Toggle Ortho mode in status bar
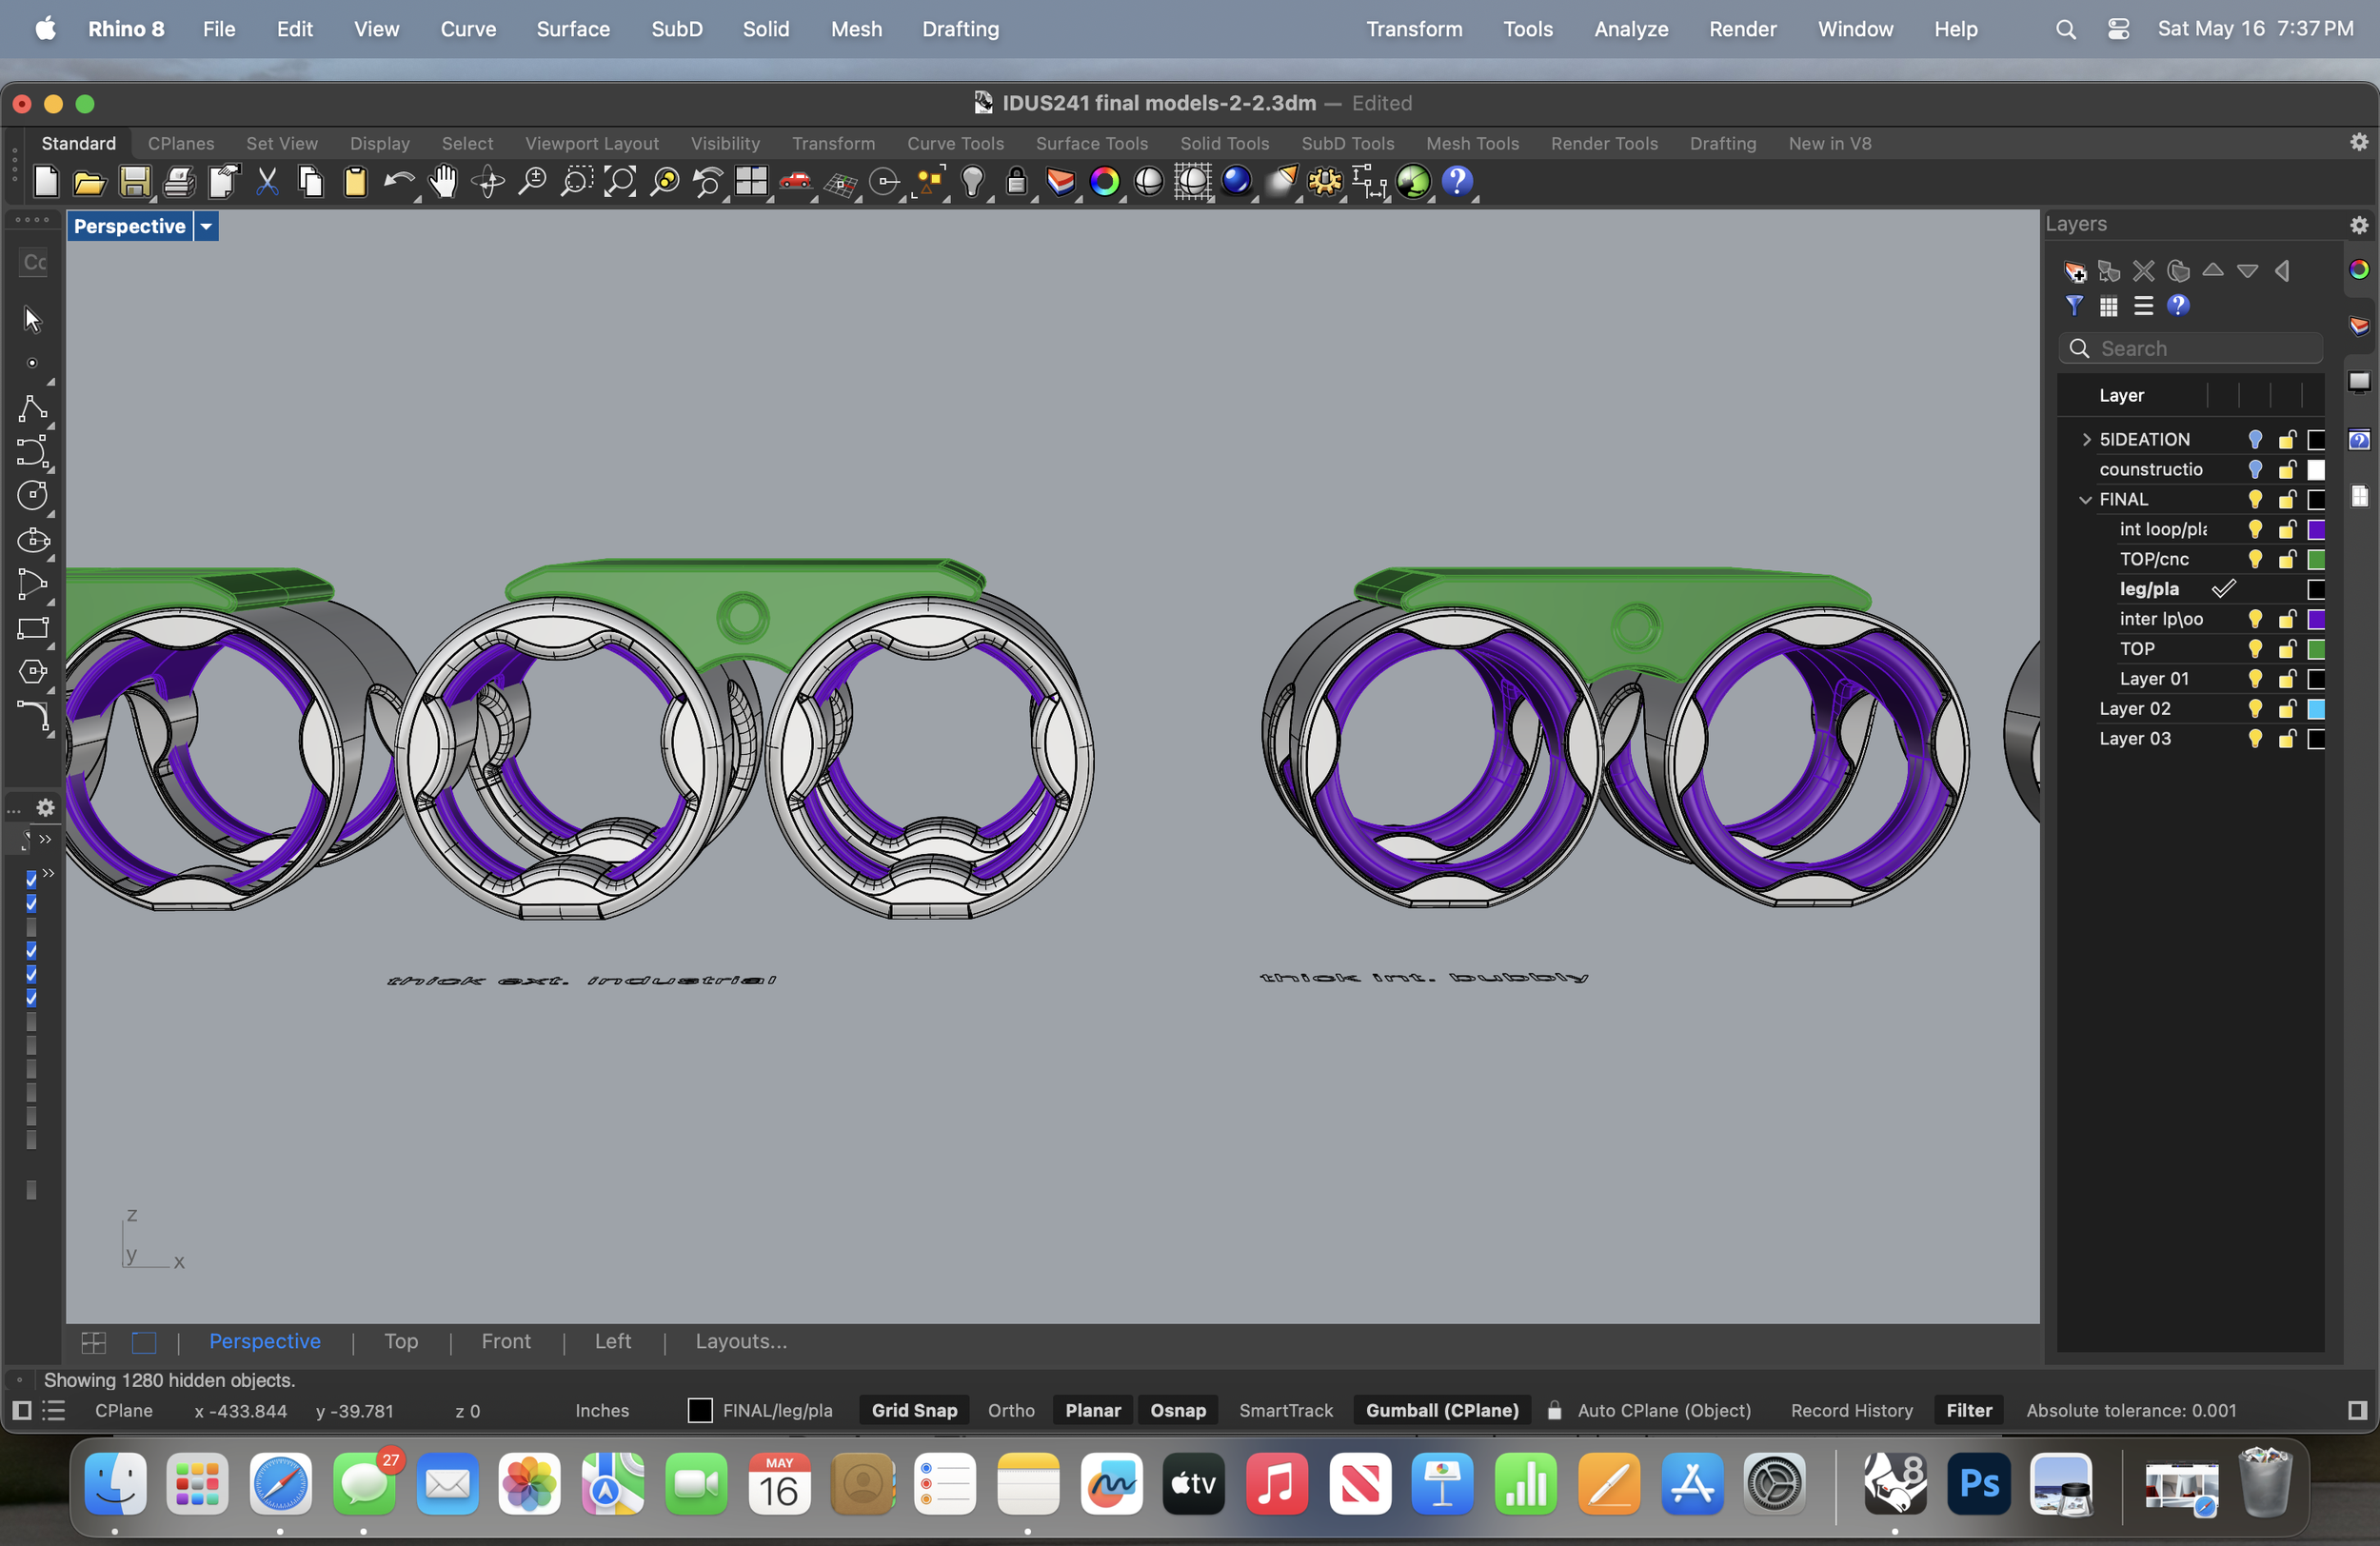This screenshot has width=2380, height=1546. pos(1011,1410)
